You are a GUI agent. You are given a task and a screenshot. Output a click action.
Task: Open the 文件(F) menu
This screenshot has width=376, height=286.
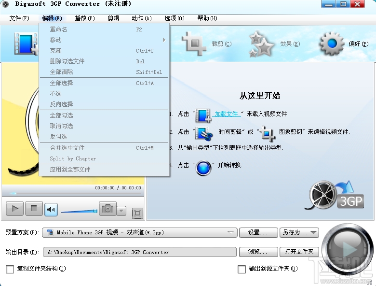19,18
